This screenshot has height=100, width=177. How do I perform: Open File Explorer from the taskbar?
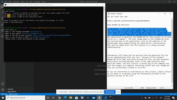click(71, 97)
